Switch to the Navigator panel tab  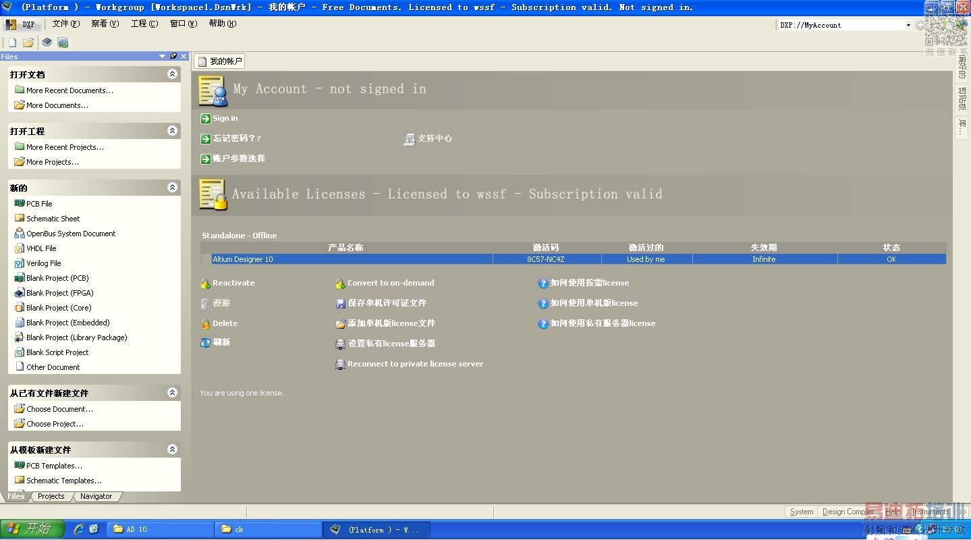pyautogui.click(x=96, y=496)
